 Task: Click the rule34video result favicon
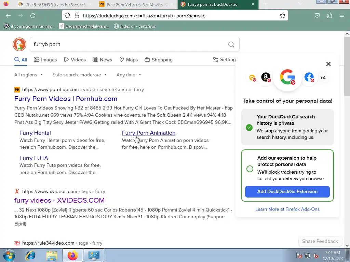(x=17, y=243)
